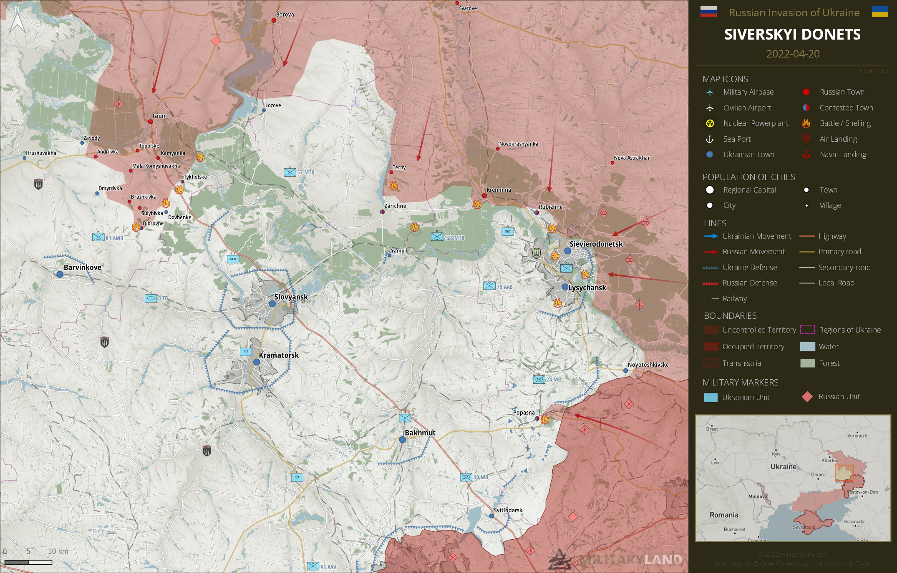Click the Novotoshkivske town label
This screenshot has height=573, width=897.
[x=648, y=365]
